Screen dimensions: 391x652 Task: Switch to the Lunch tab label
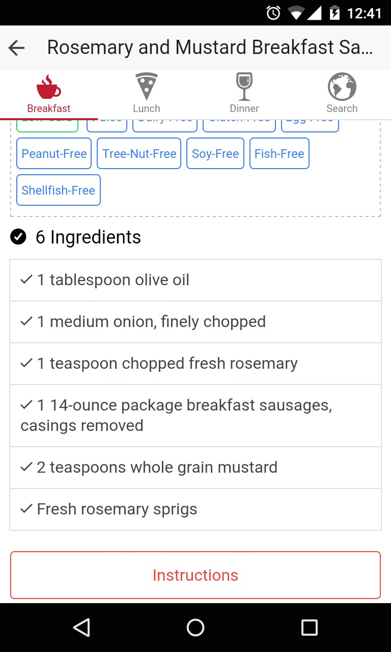pyautogui.click(x=147, y=108)
